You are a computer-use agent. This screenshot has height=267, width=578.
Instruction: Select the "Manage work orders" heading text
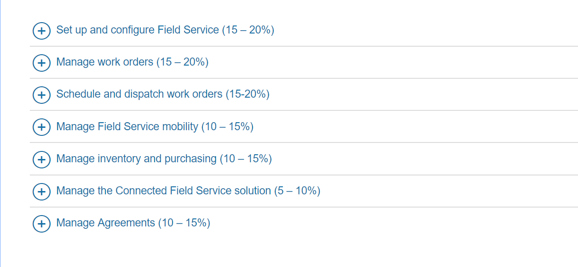pos(105,62)
